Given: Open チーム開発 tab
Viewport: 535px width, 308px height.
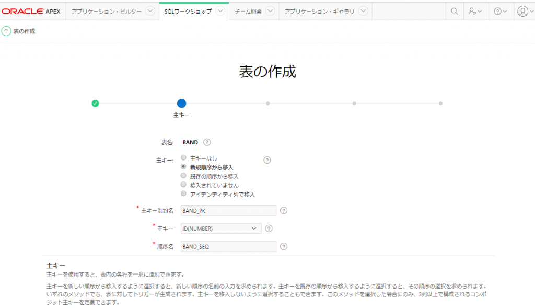Looking at the screenshot, I should pos(248,12).
